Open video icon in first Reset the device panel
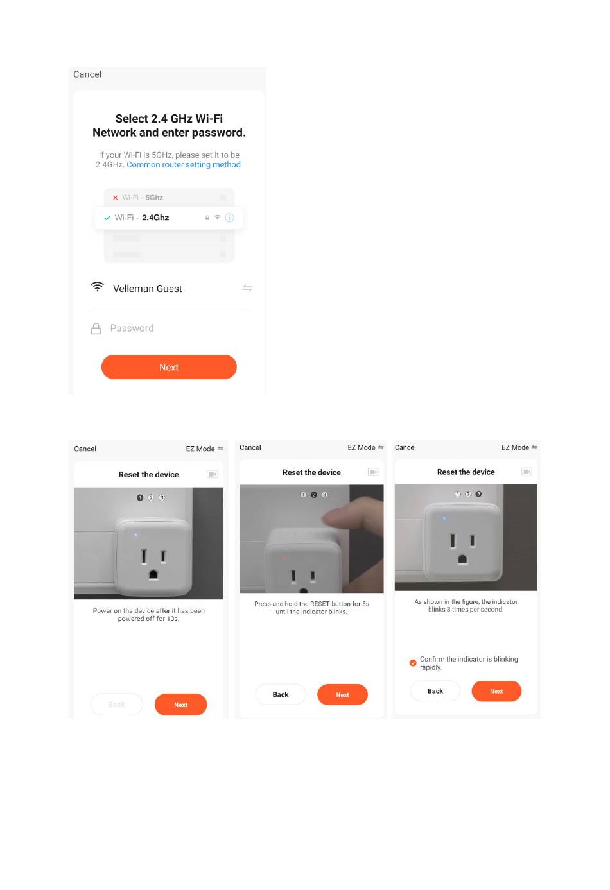Screen dimensions: 610x890 click(x=213, y=474)
